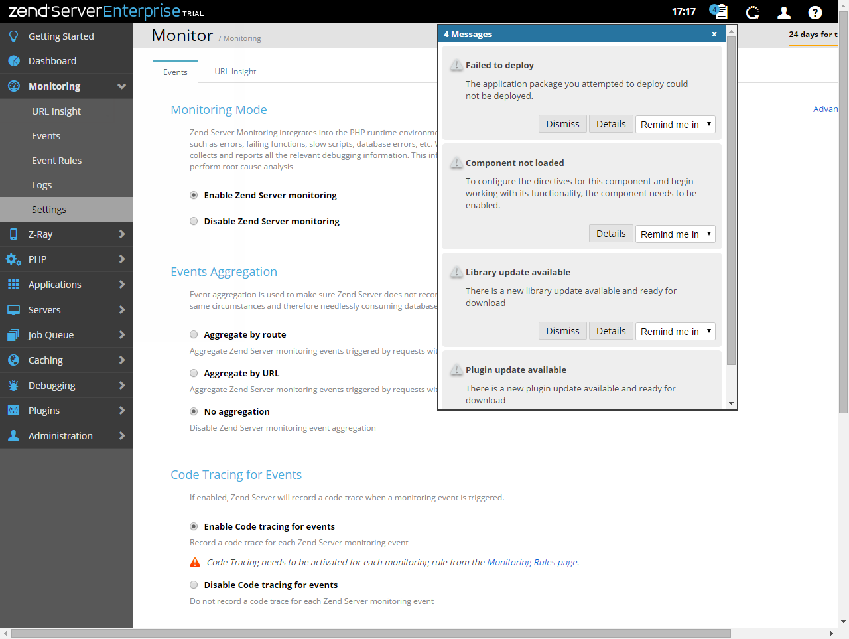Click the Debugging bug icon

pyautogui.click(x=13, y=386)
